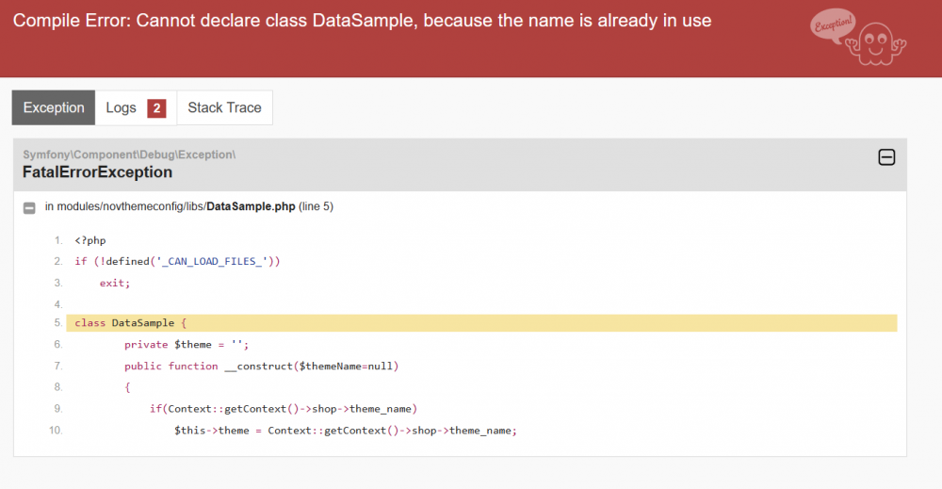Click the red Logs count badge
Screen dimensions: 942x489
(x=156, y=108)
